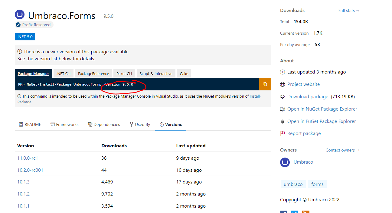Viewport: 392px width, 213px height.
Task: Click the .NET 5.0 framework badge
Action: point(25,37)
